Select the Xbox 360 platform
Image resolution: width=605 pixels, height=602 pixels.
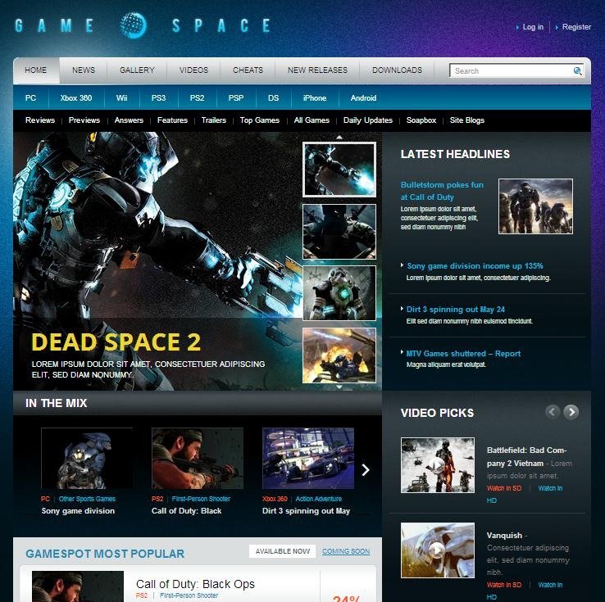click(x=76, y=98)
